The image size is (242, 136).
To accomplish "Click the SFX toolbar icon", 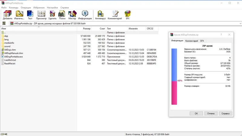I will coord(127,15).
